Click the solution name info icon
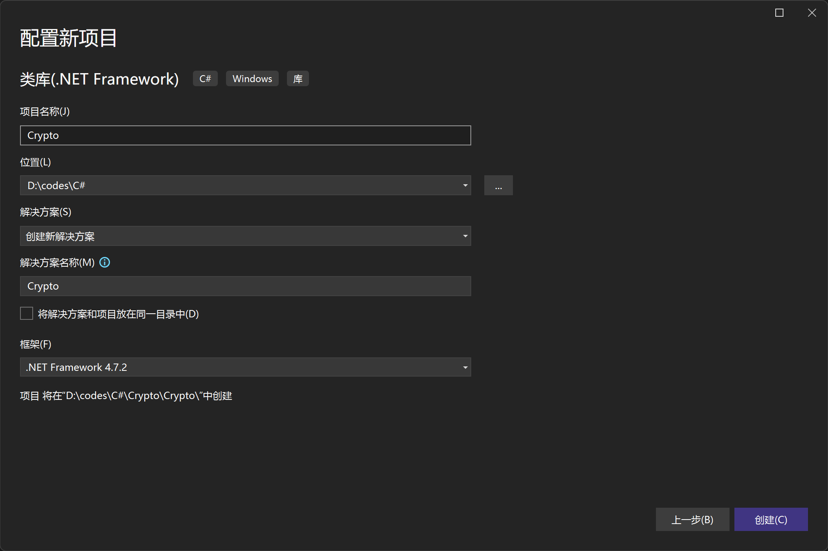 (x=105, y=263)
